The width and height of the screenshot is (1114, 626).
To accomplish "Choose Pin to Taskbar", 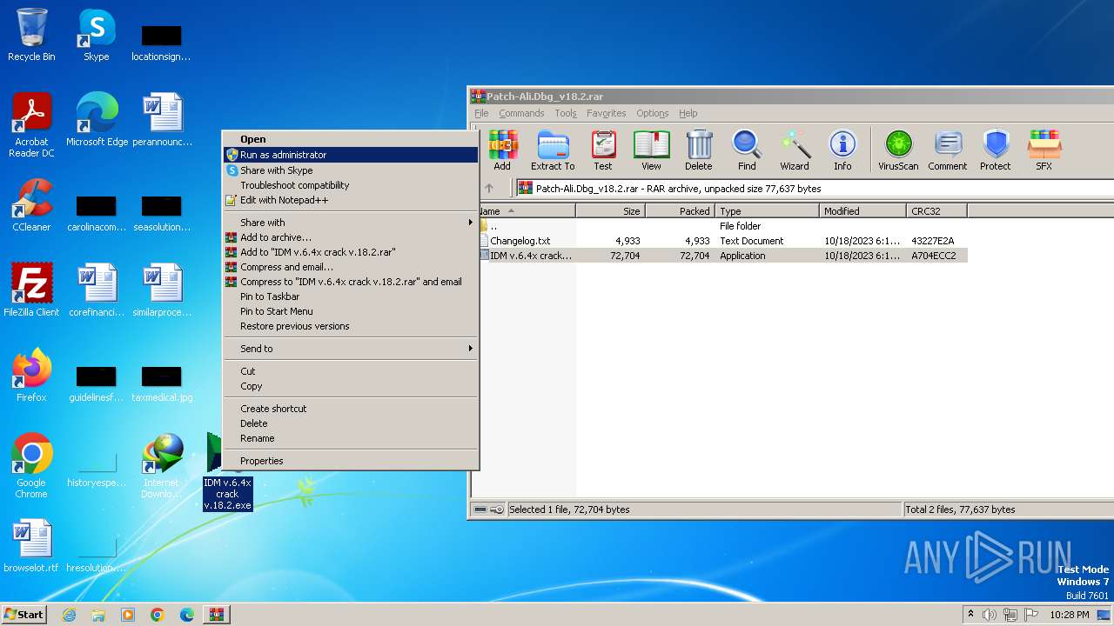I will pos(351,296).
